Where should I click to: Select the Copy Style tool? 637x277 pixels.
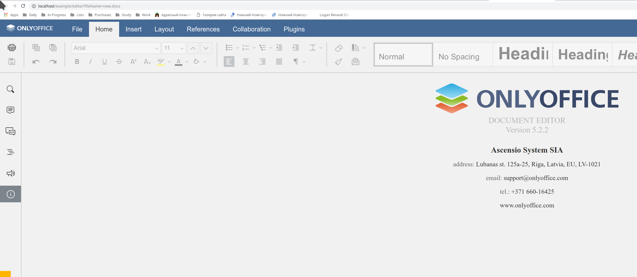pos(338,62)
